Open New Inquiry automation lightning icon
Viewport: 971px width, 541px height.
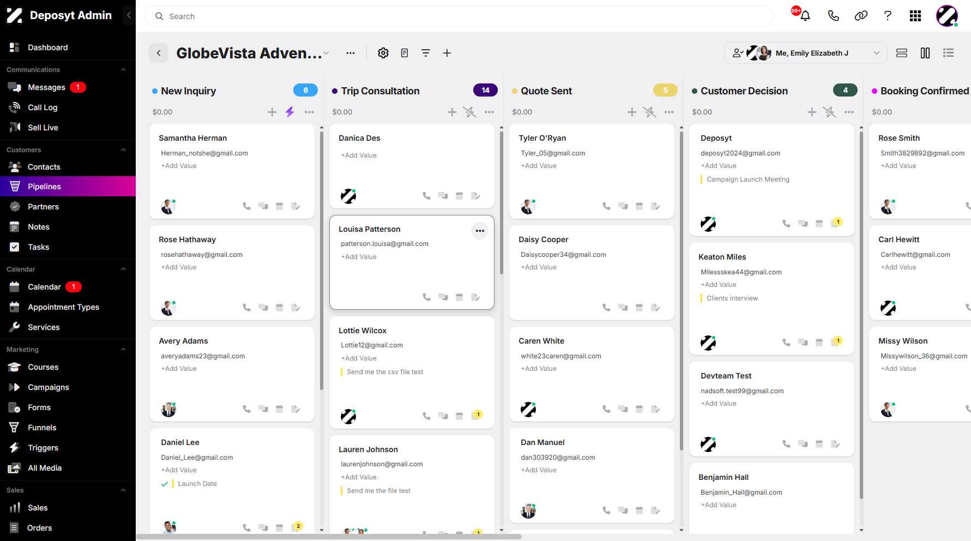(290, 112)
